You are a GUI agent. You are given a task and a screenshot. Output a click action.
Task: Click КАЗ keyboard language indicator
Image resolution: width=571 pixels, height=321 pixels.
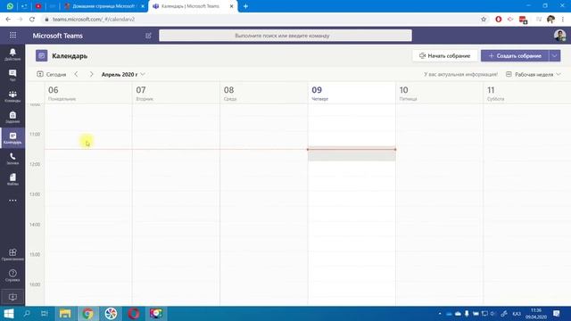517,313
